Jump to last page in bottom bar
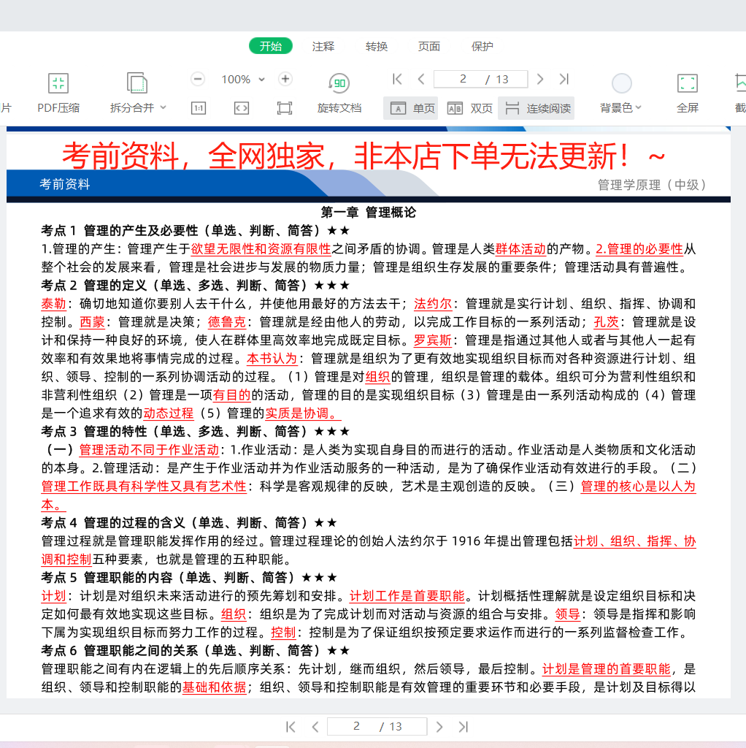The height and width of the screenshot is (748, 746). point(464,727)
